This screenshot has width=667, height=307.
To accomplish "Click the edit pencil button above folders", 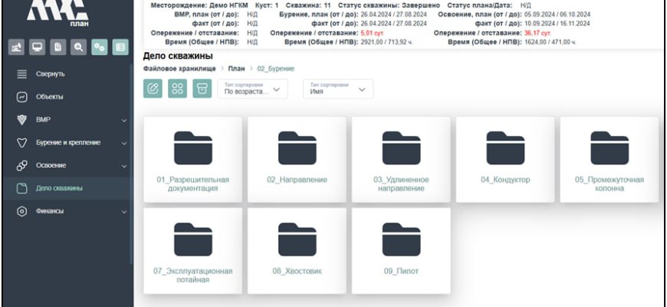I will [x=153, y=88].
